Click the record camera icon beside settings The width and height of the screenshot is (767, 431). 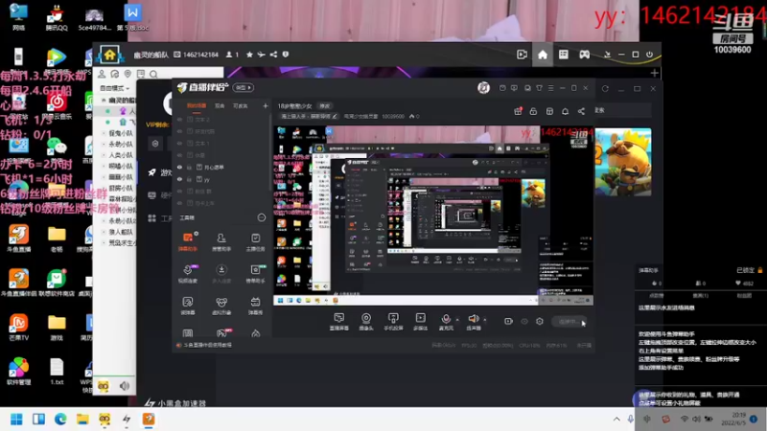[x=509, y=321]
